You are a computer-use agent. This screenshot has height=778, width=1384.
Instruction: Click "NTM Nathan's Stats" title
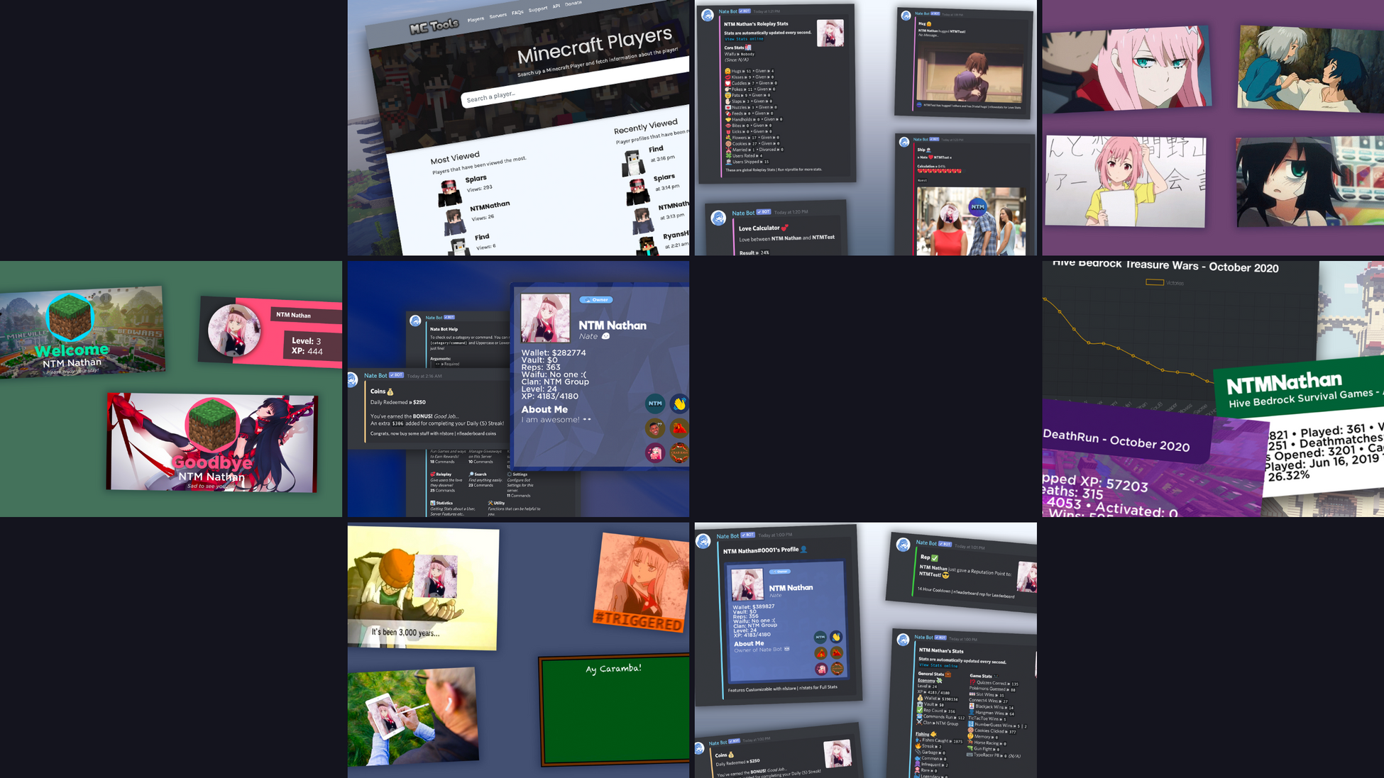tap(941, 650)
